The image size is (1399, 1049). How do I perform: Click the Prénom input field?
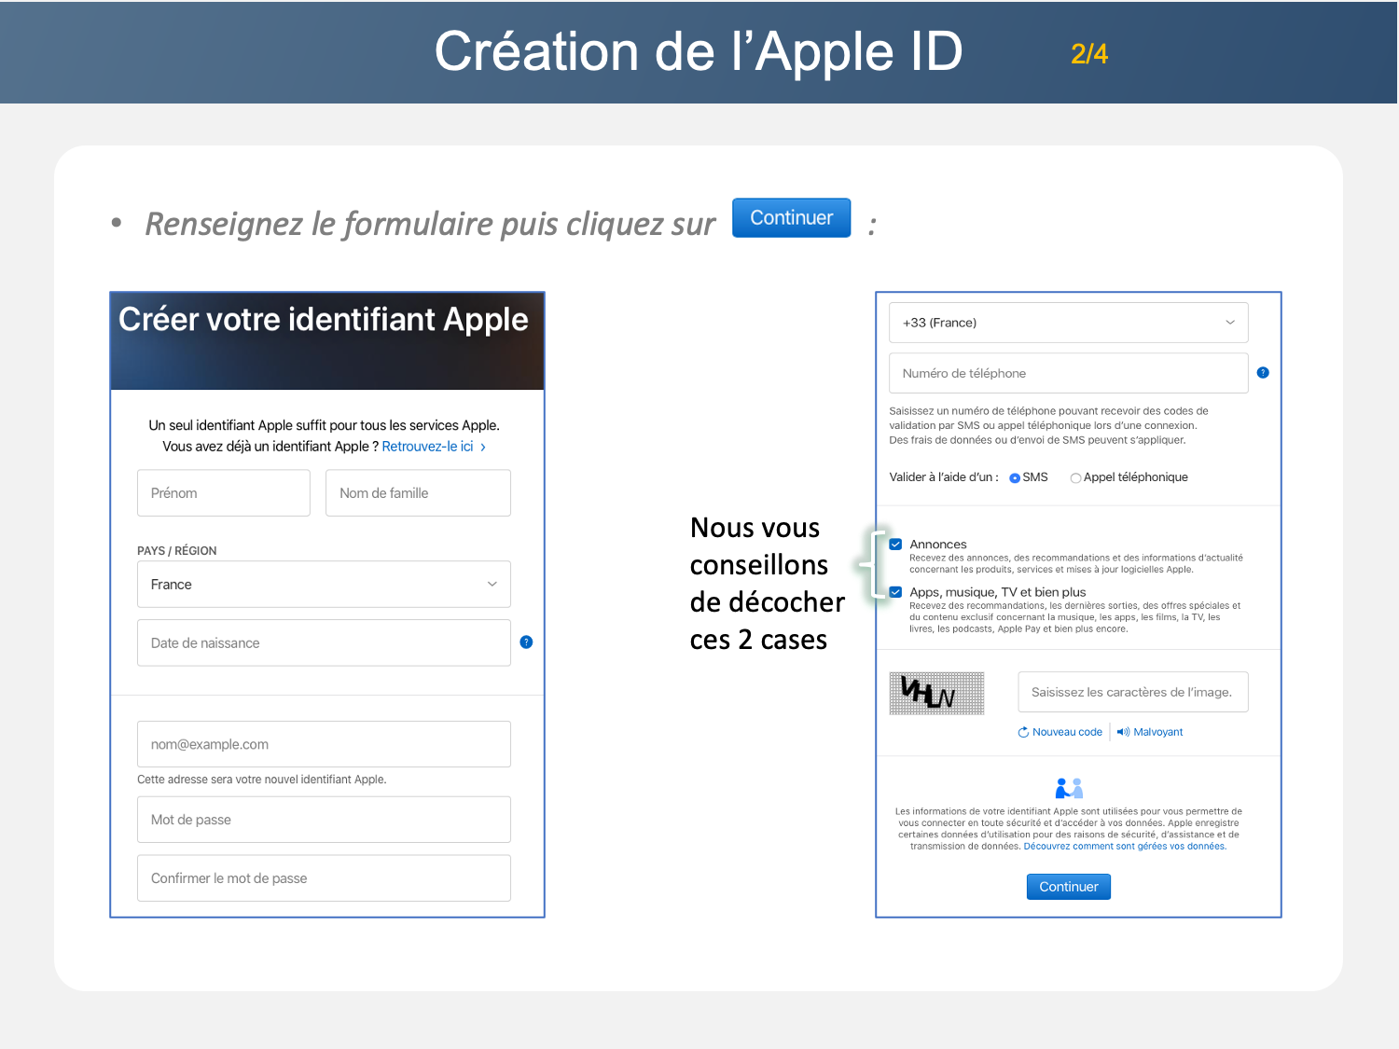pos(224,493)
